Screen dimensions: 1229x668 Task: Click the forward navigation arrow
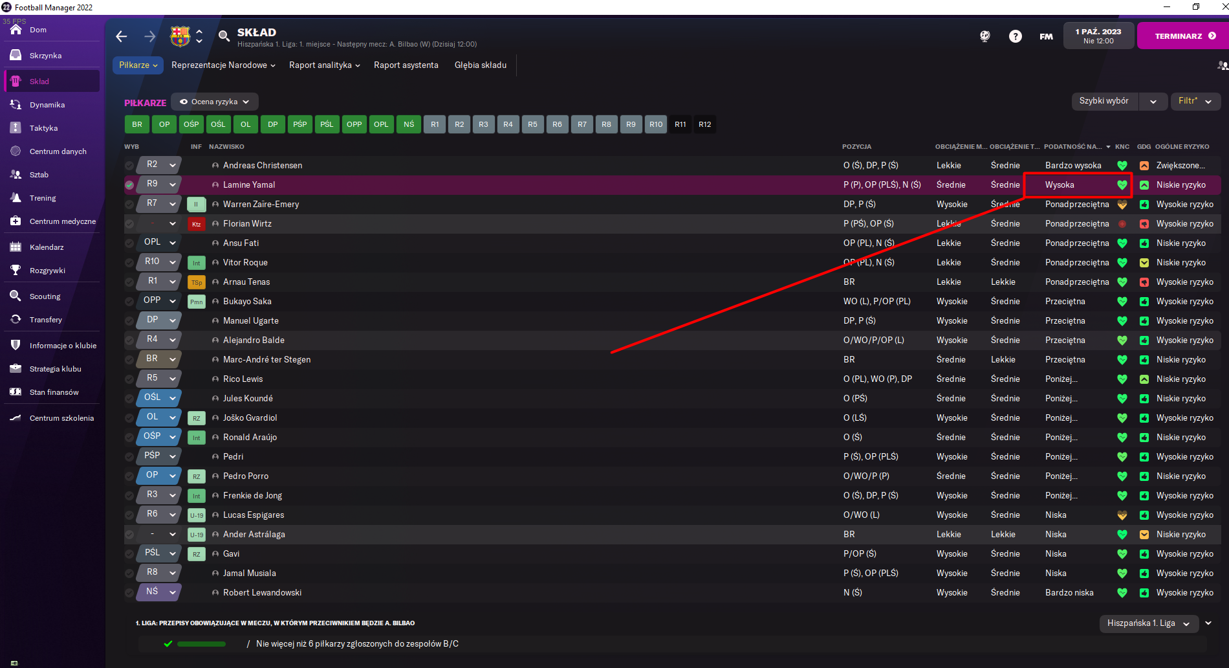coord(150,36)
